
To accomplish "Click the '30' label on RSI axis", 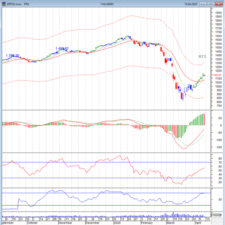I will (220, 178).
